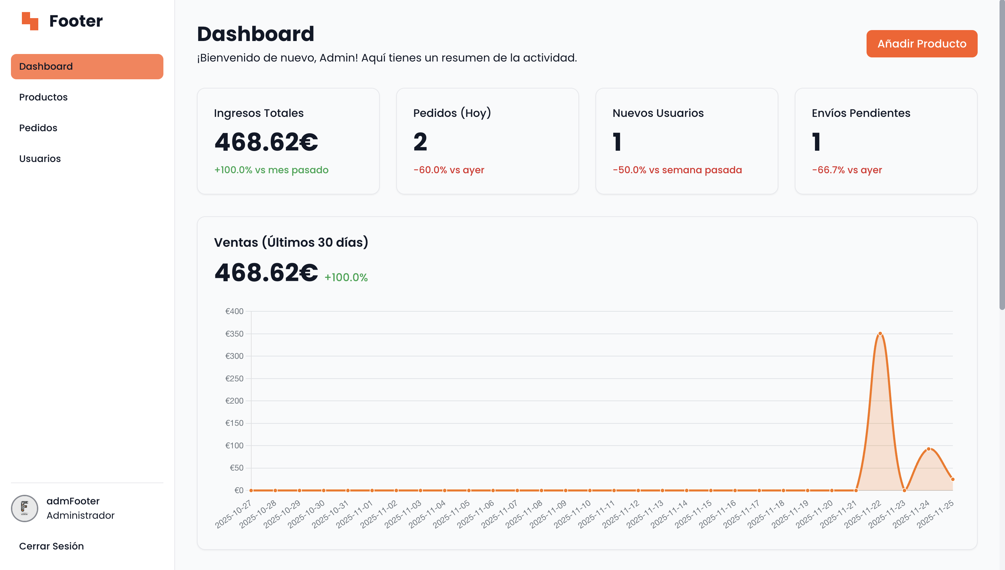
Task: Click the €50 axis label
Action: 237,468
